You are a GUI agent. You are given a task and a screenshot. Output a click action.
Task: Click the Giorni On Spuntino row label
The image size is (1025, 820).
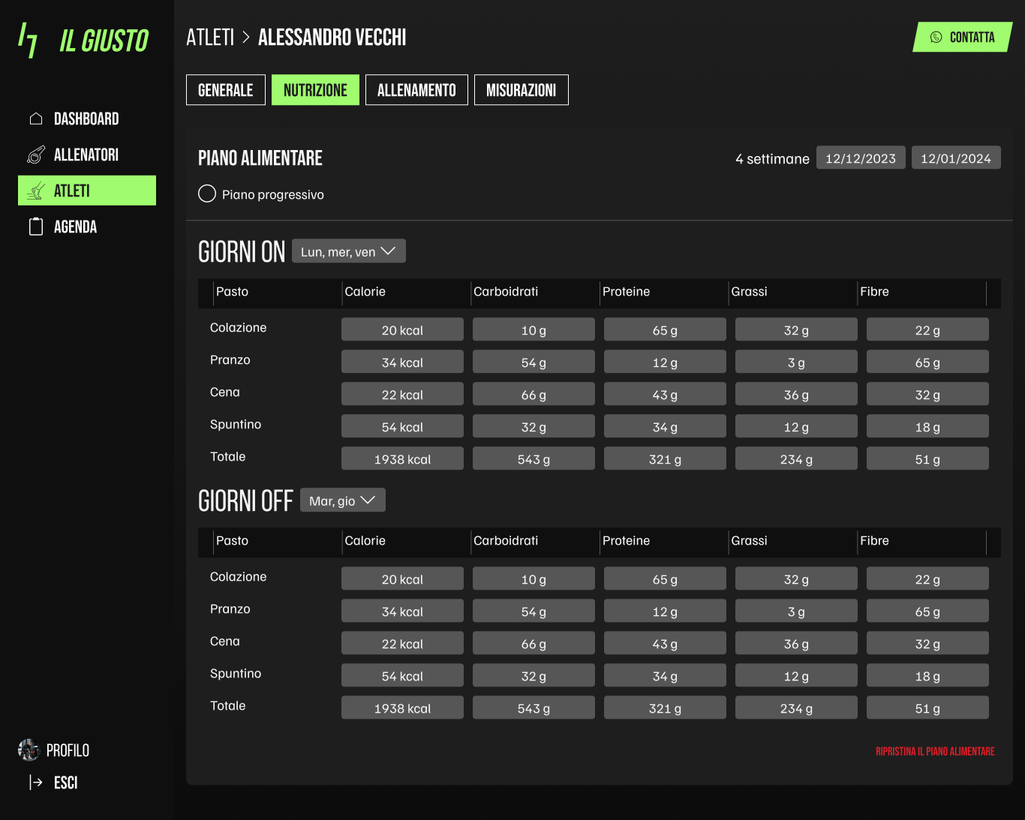[x=236, y=424]
